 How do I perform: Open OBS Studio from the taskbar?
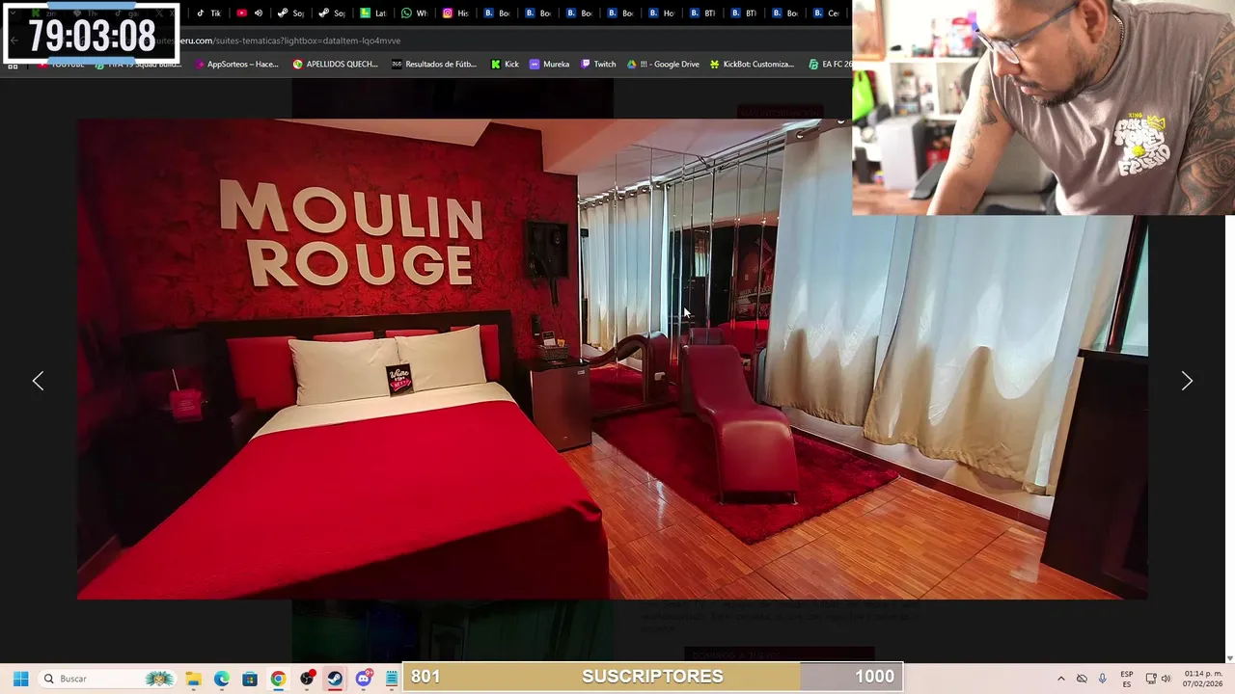[x=307, y=679]
